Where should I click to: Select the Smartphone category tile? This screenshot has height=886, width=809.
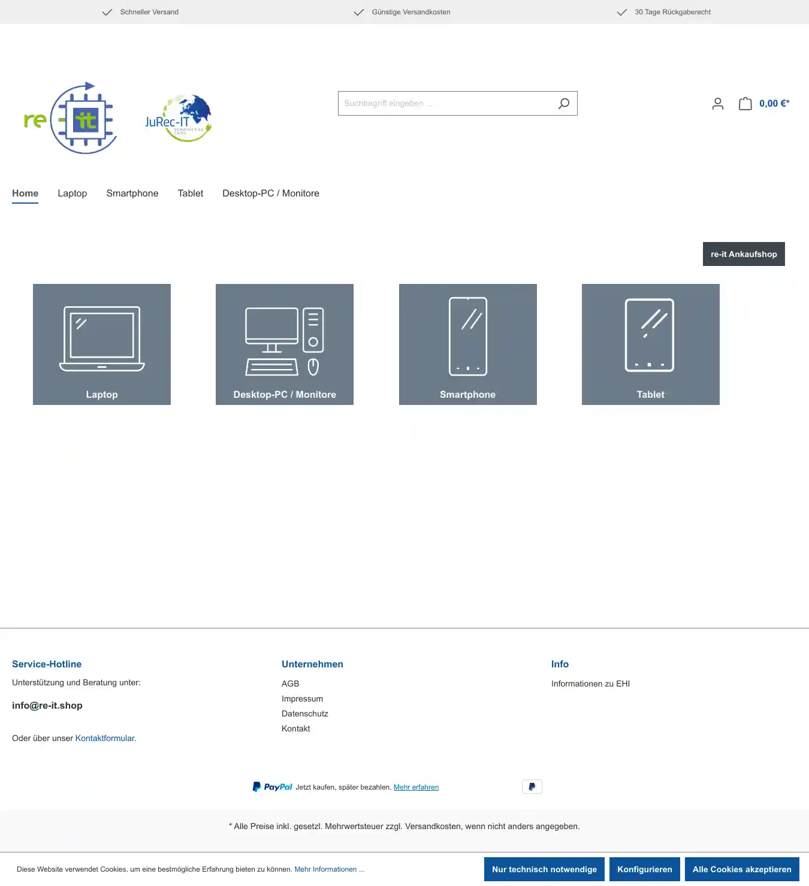(x=467, y=344)
